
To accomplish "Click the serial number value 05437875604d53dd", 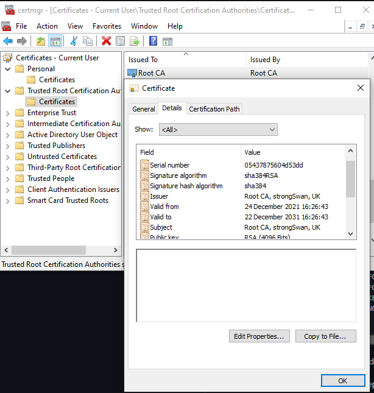I will pyautogui.click(x=273, y=165).
